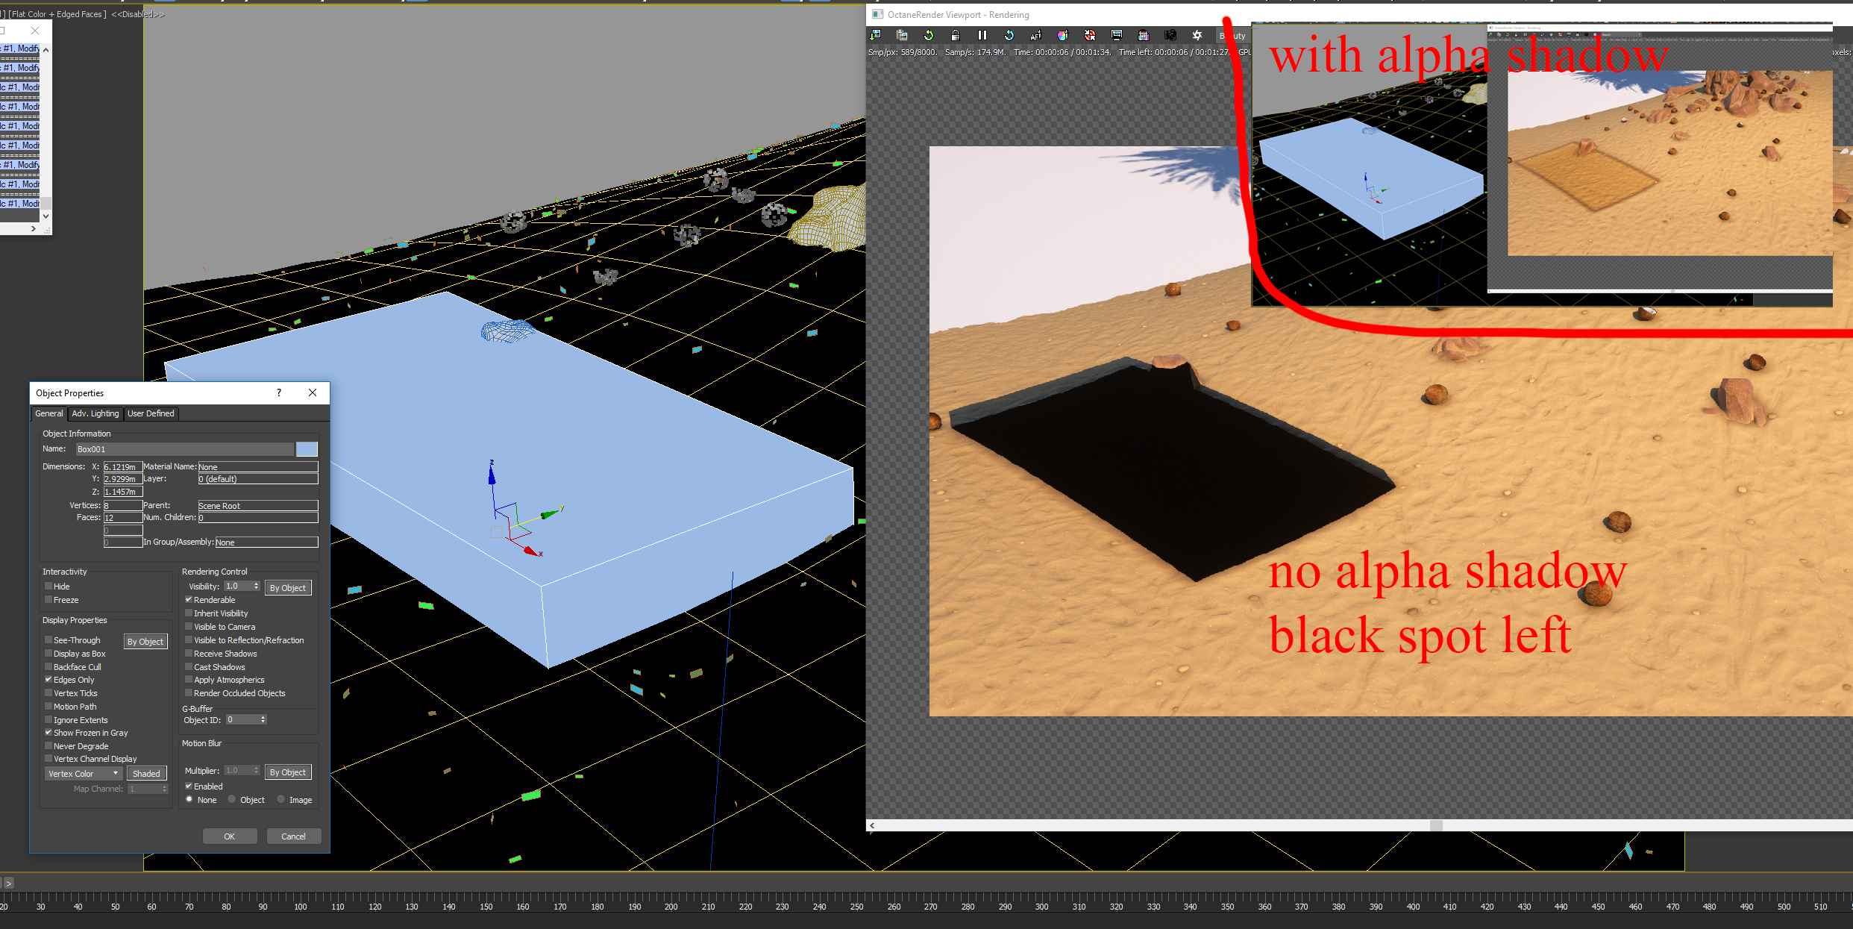The width and height of the screenshot is (1853, 929).
Task: Select the Object motion blur radio button
Action: point(233,799)
